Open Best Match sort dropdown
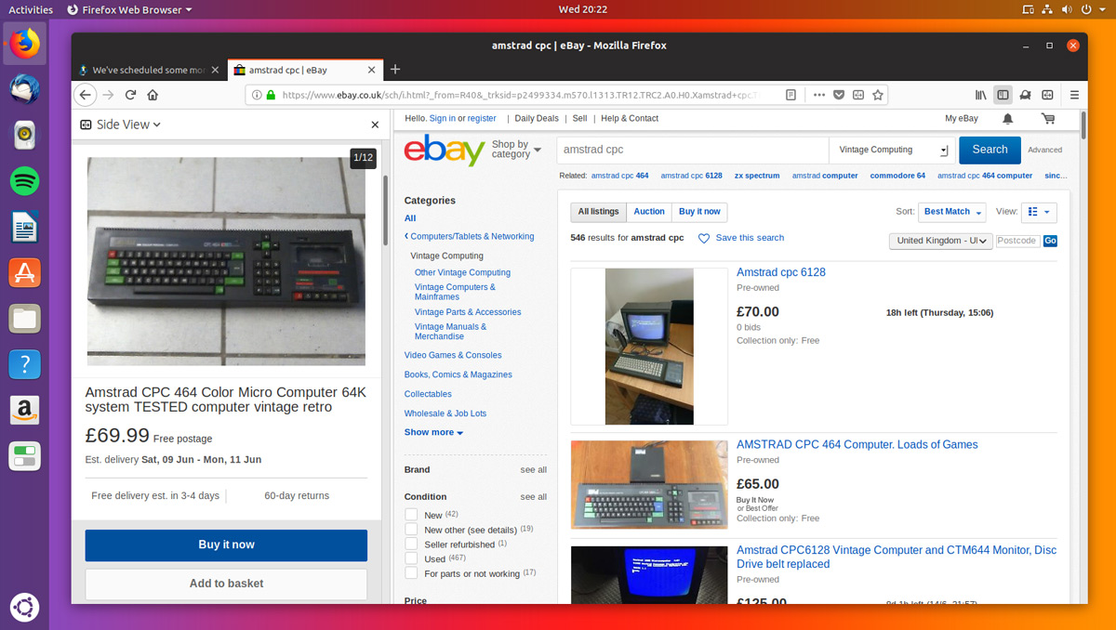The height and width of the screenshot is (630, 1116). coord(952,212)
